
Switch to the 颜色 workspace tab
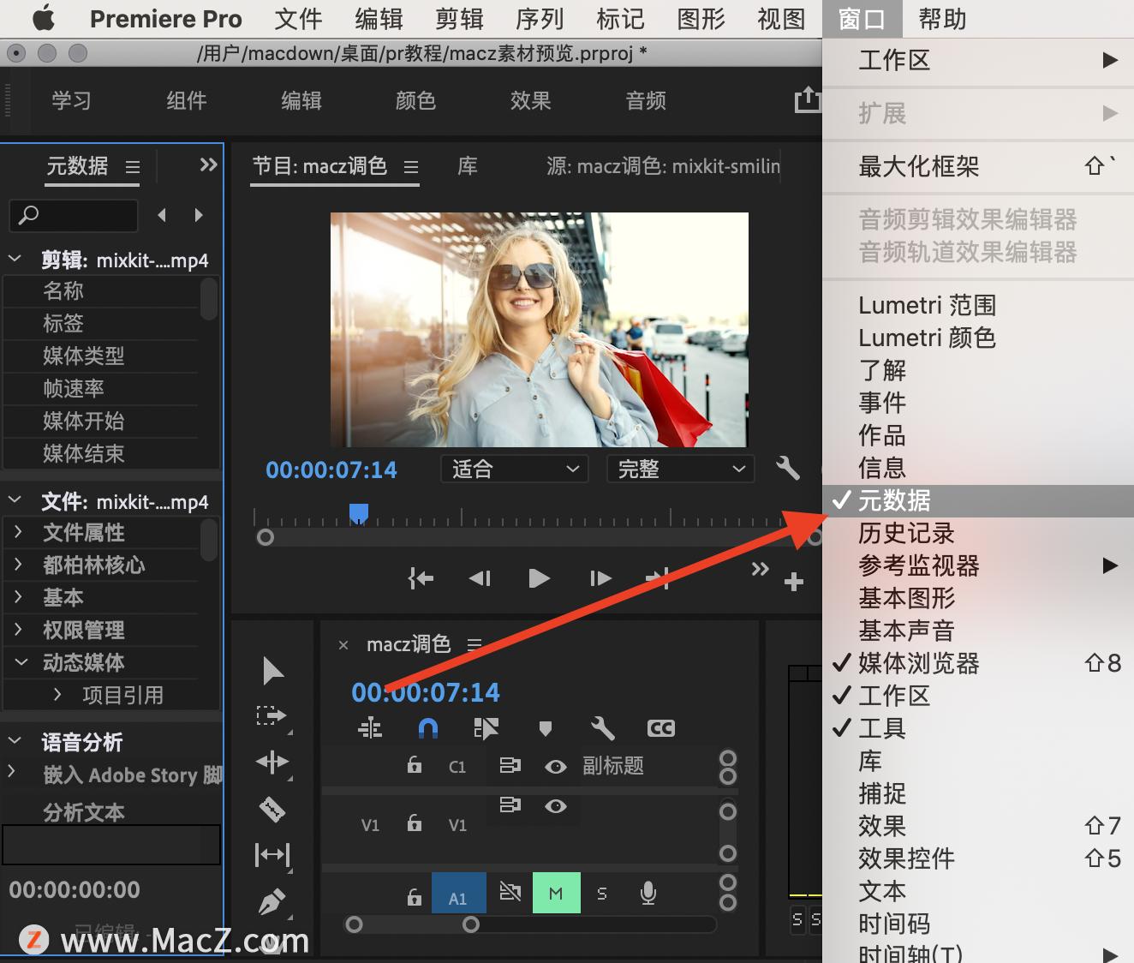click(x=416, y=100)
